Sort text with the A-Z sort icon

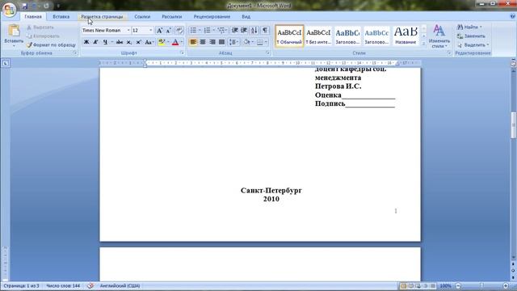pos(254,31)
